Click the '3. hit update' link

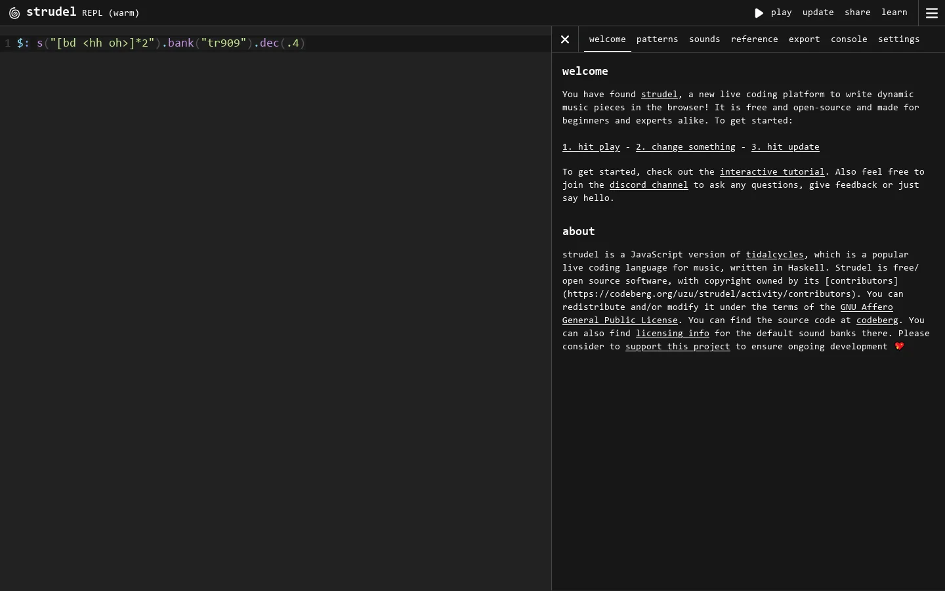(x=786, y=147)
